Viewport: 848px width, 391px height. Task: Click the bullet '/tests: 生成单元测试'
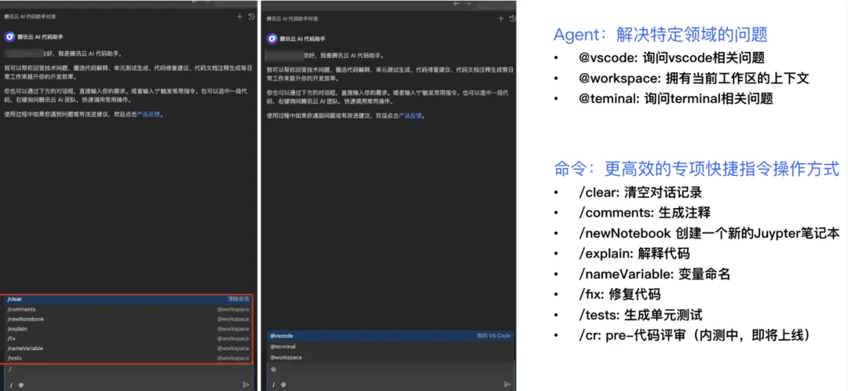(x=641, y=316)
